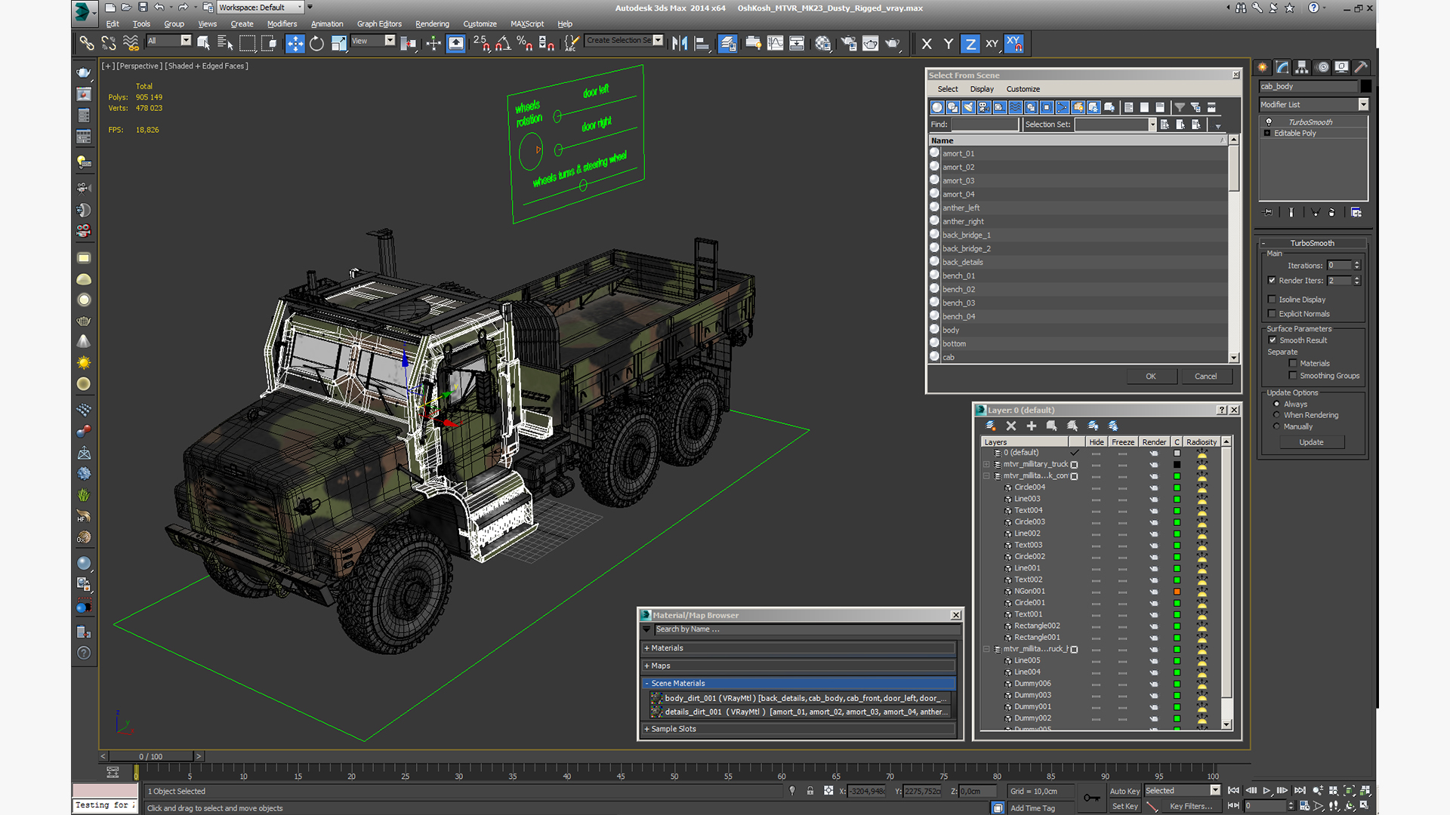Click the Auto Key button

(x=1125, y=792)
